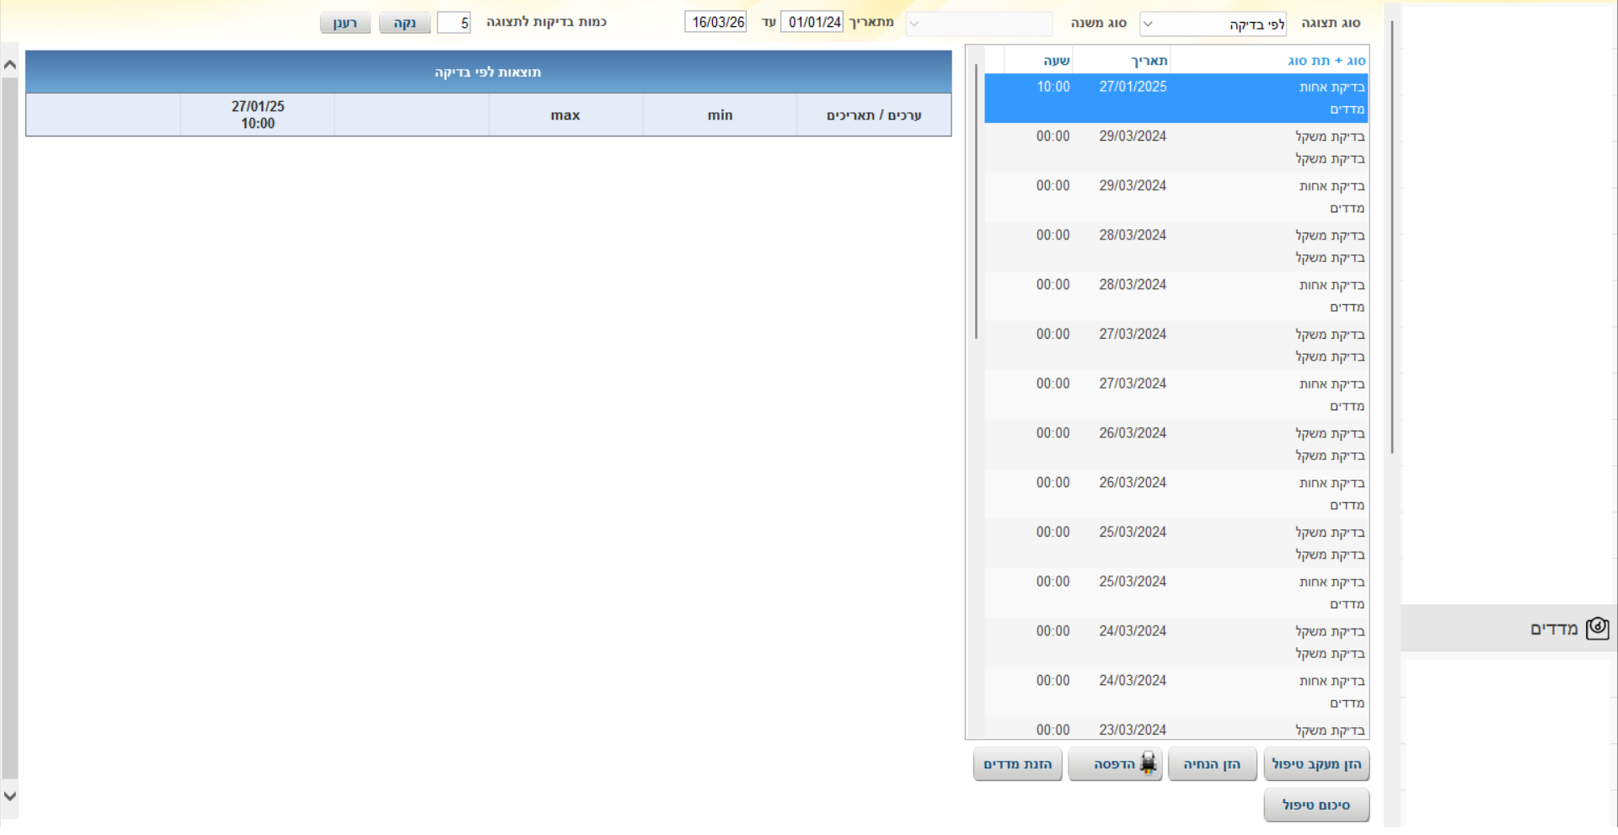Viewport: 1618px width, 835px height.
Task: Click the הזן מעקב טיפול button
Action: click(1315, 764)
